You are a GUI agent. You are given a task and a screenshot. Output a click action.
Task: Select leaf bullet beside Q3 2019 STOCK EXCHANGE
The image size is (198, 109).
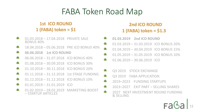click(105, 70)
